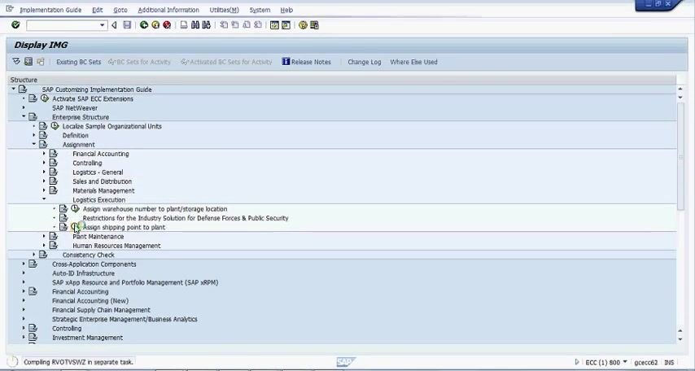Click the third application toolbar icon before Existing BC Sets
Image resolution: width=695 pixels, height=371 pixels.
point(41,62)
